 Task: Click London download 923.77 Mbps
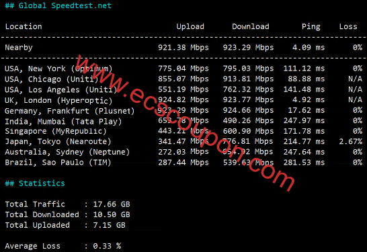pos(248,100)
